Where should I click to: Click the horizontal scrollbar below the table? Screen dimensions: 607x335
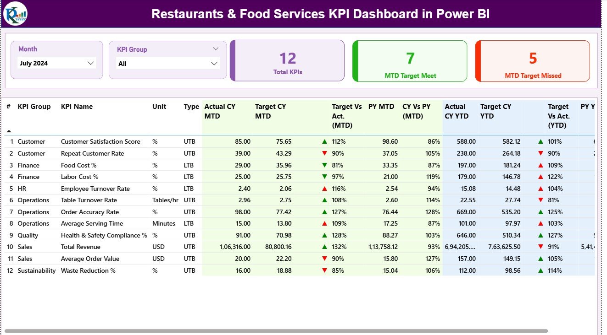tap(275, 330)
